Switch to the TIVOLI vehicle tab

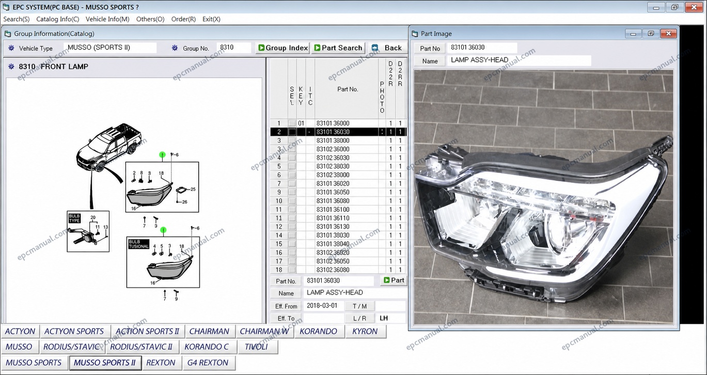tap(257, 347)
